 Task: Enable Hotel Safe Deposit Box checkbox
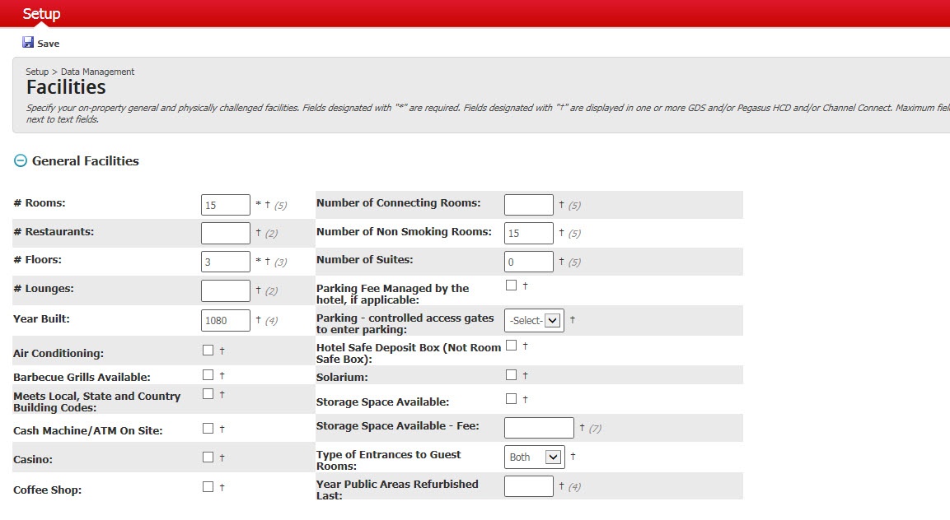(512, 345)
